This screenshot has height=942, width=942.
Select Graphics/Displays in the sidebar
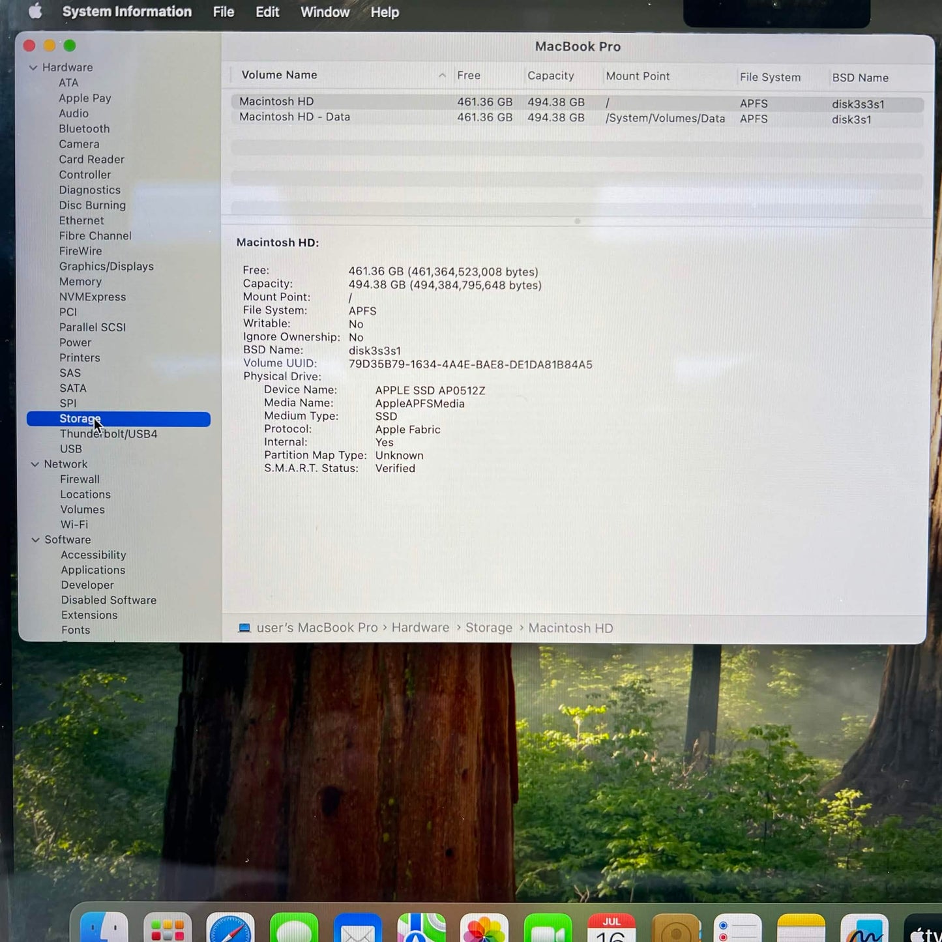point(106,267)
